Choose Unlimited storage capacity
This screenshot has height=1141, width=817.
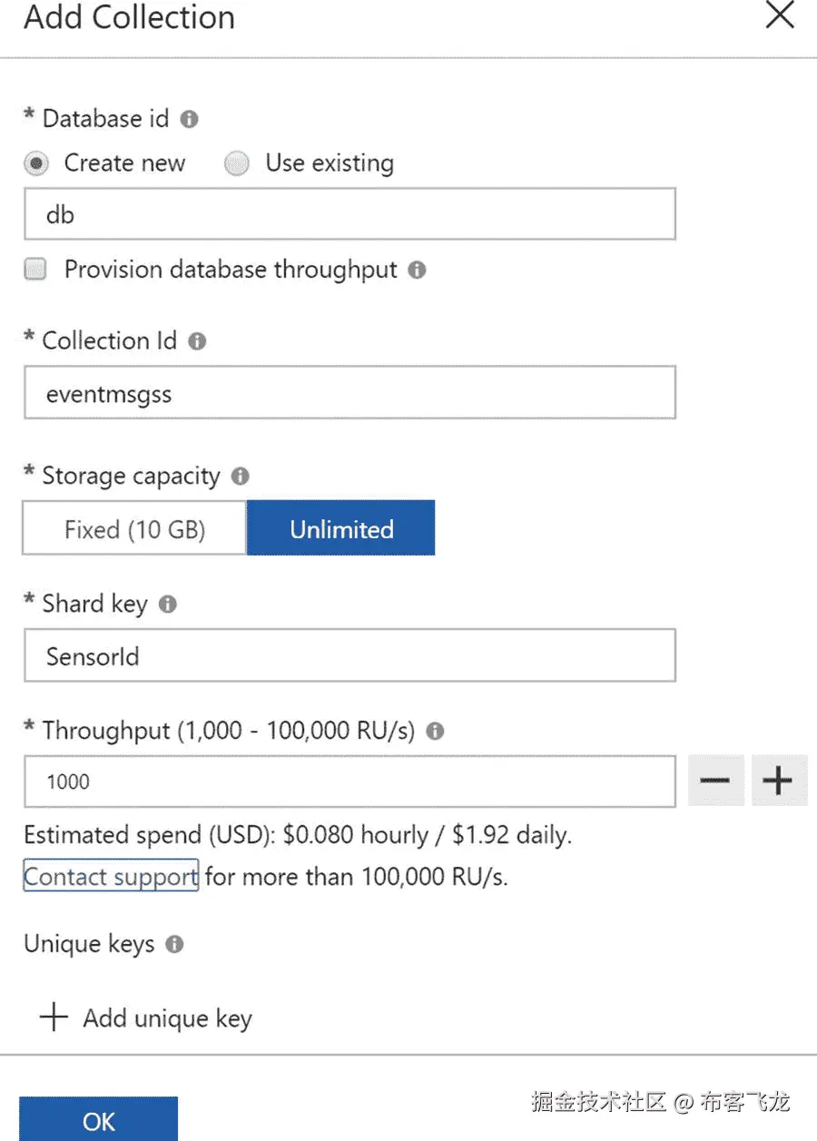click(341, 529)
